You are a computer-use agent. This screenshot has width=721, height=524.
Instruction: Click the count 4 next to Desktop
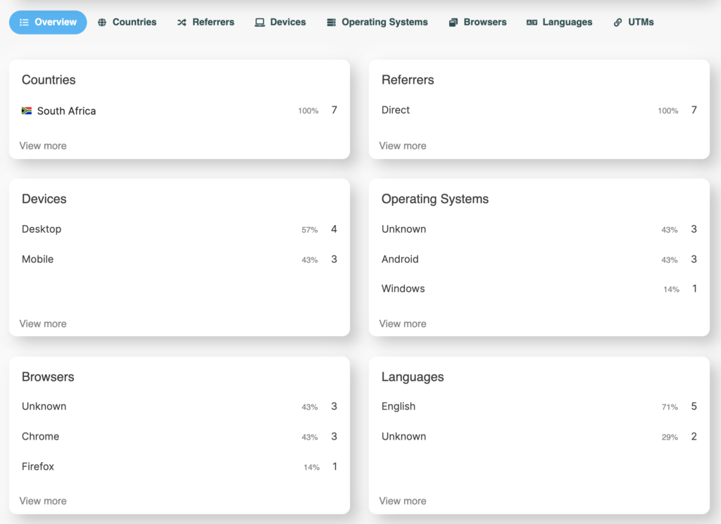(x=334, y=229)
